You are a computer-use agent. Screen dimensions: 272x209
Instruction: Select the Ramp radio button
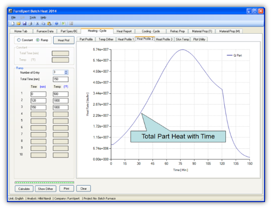(38, 40)
